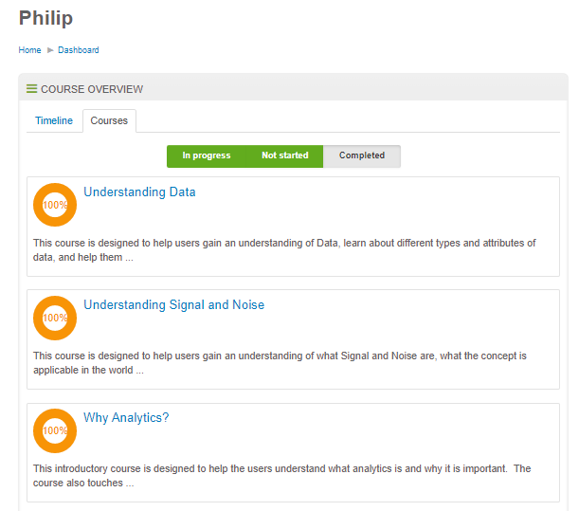The height and width of the screenshot is (511, 579).
Task: Filter to Not started courses
Action: [284, 155]
